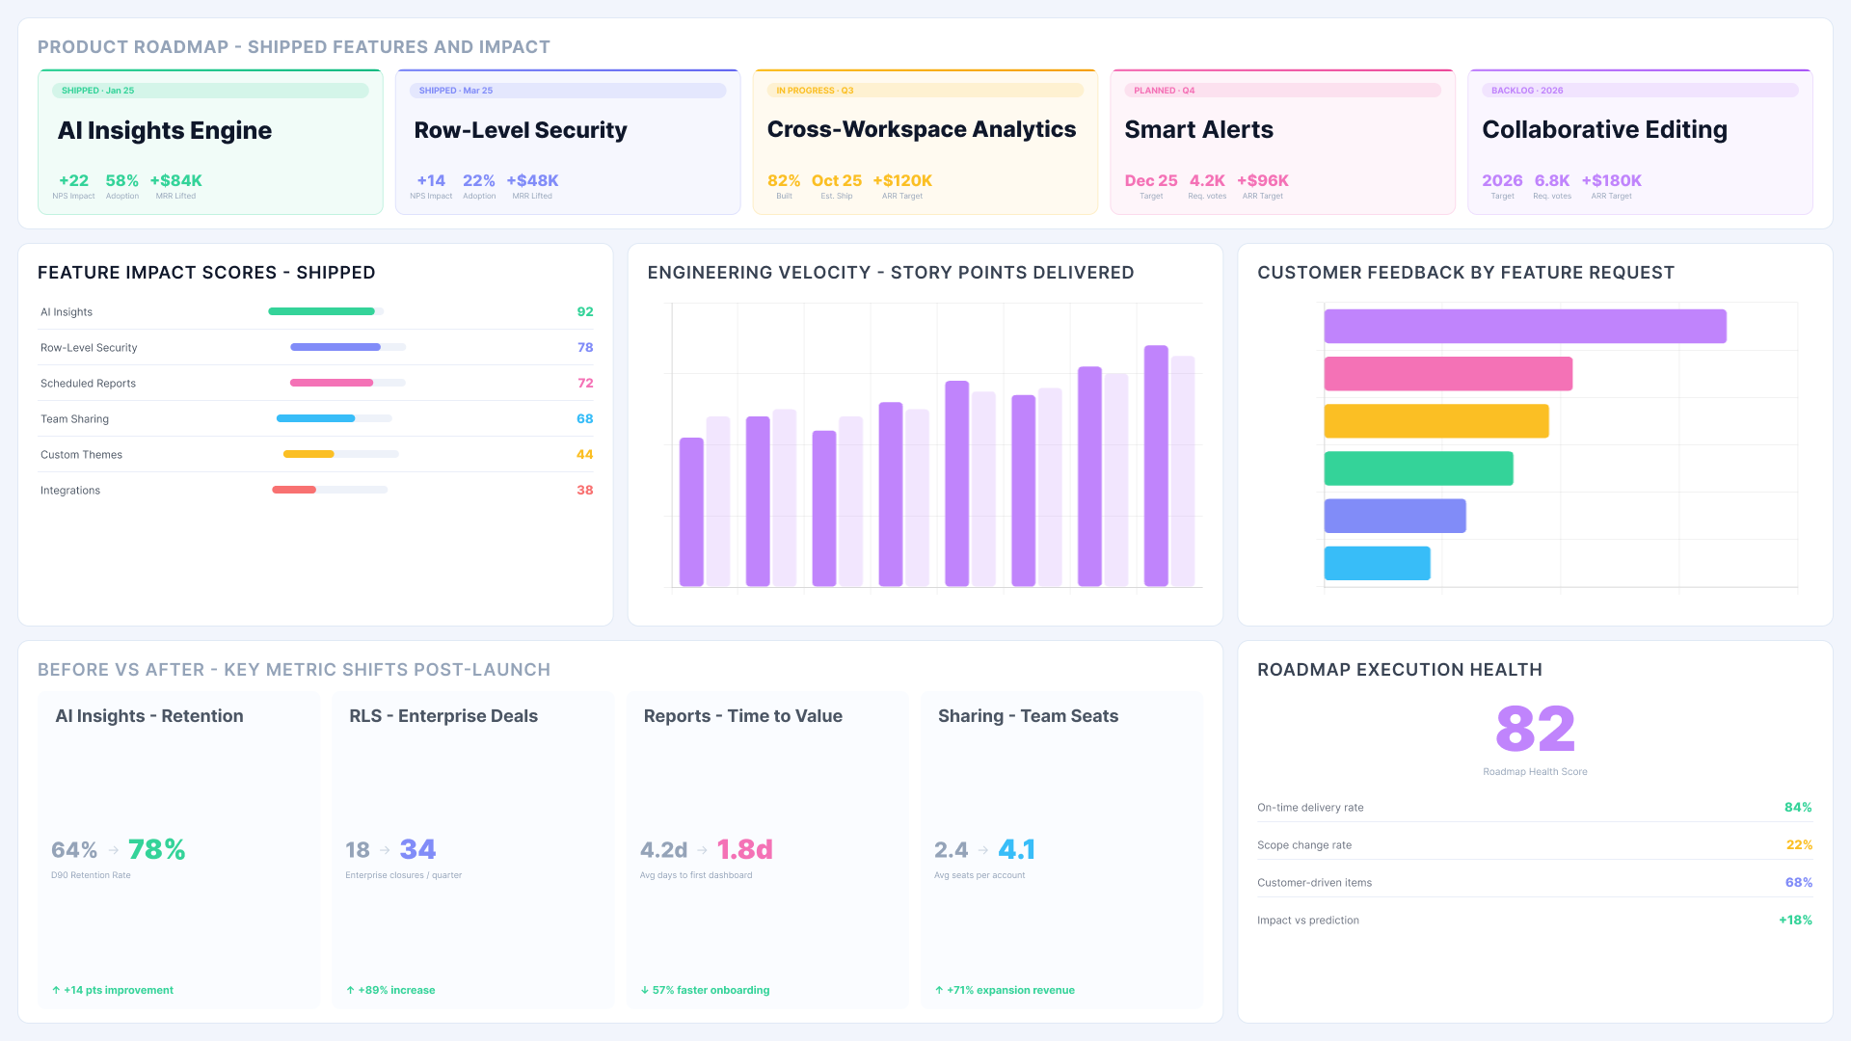Select the 'PLANNED · Q4' status badge
Image resolution: width=1851 pixels, height=1041 pixels.
click(1283, 91)
